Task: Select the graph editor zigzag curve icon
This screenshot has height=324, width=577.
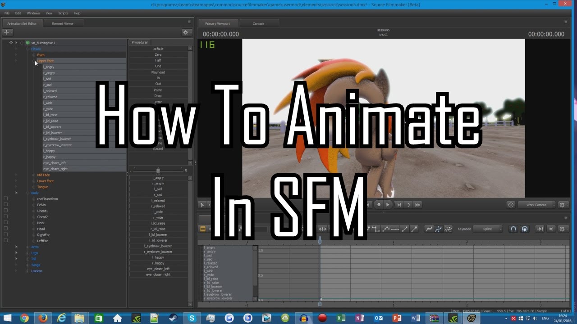Action: tap(429, 229)
